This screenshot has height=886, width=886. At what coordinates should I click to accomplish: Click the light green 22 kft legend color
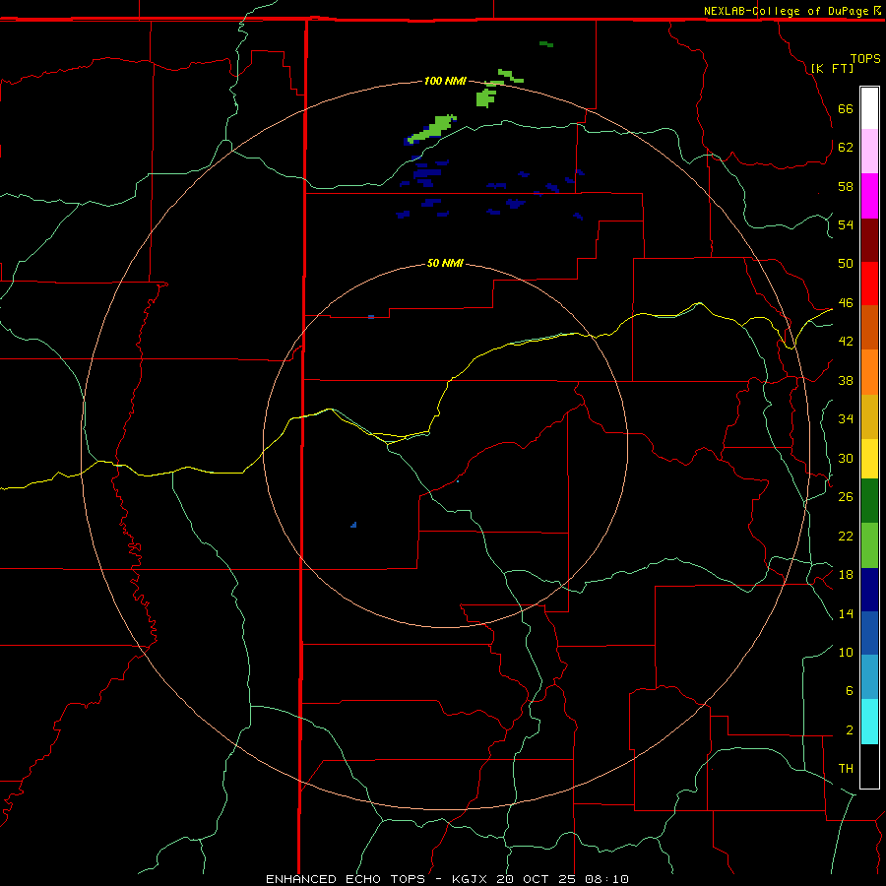[869, 544]
